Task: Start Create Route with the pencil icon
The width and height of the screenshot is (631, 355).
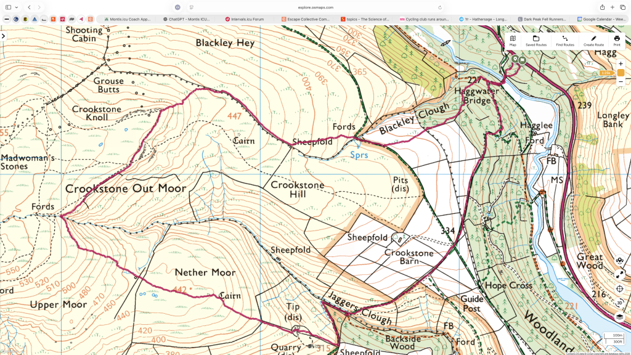Action: (593, 41)
